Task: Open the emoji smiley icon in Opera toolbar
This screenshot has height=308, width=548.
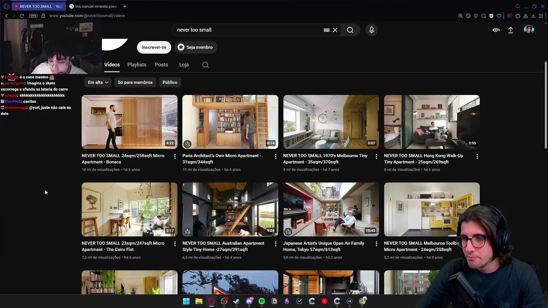Action: point(468,16)
